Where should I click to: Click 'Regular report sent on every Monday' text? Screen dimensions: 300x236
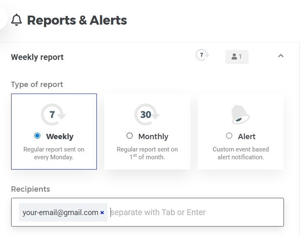54,153
